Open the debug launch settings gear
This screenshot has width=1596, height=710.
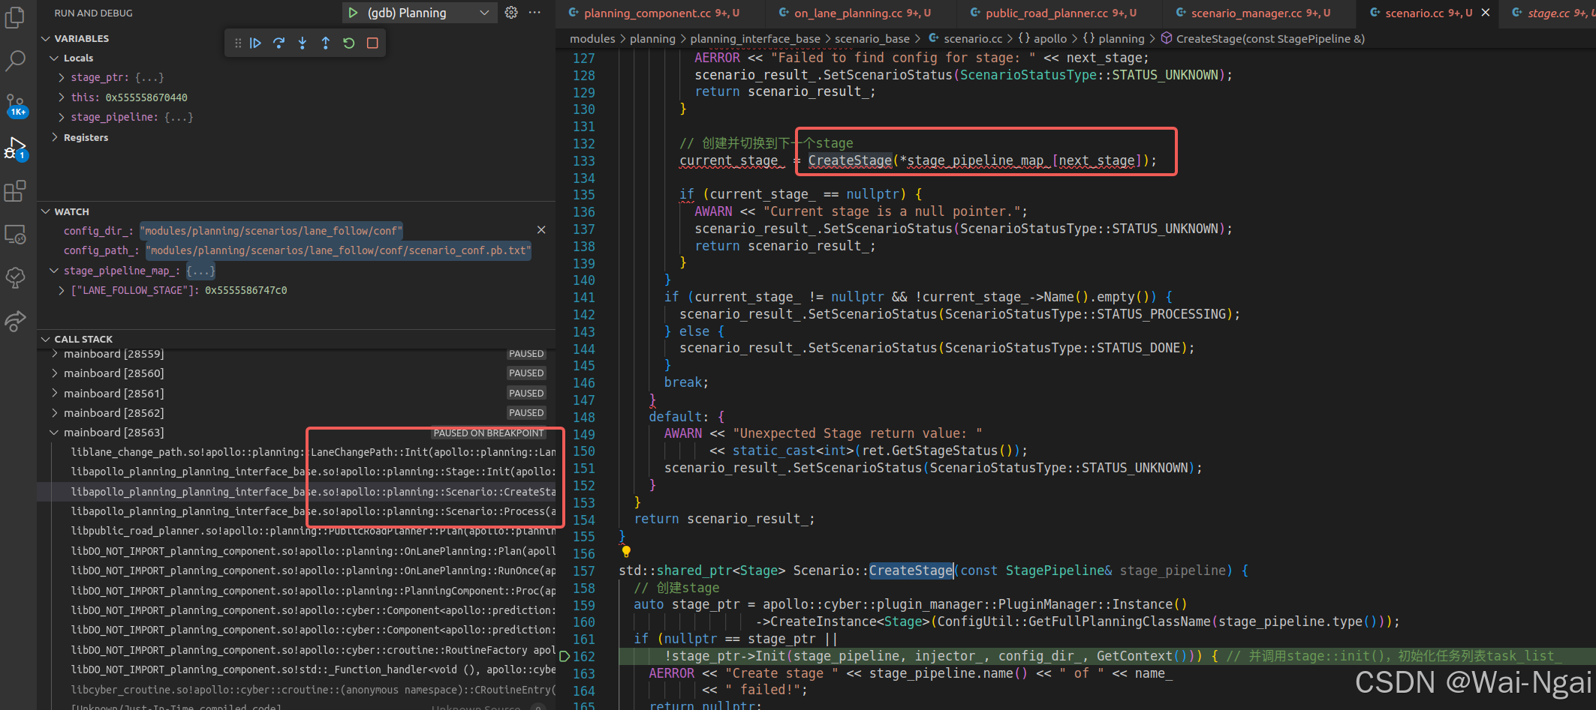tap(511, 12)
